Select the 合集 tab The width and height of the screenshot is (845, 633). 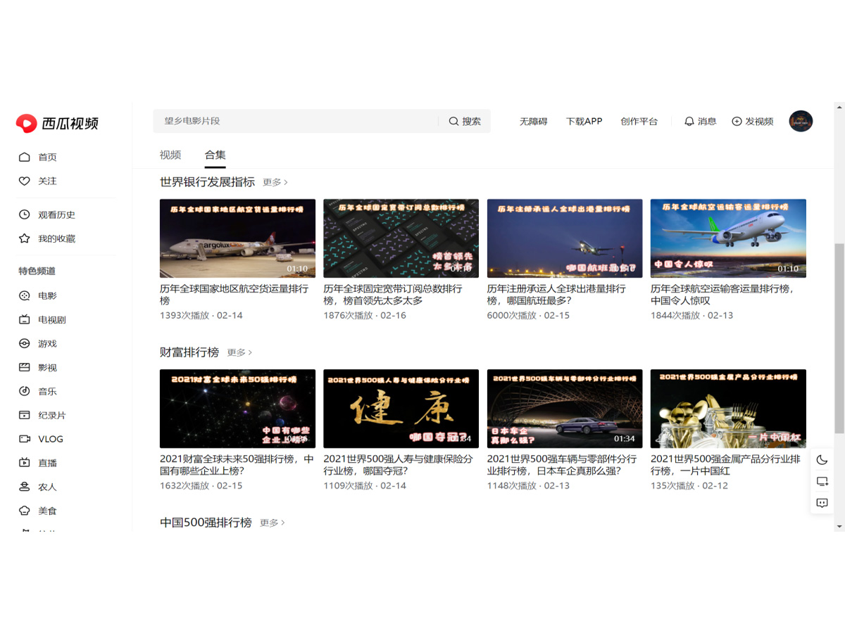click(215, 155)
